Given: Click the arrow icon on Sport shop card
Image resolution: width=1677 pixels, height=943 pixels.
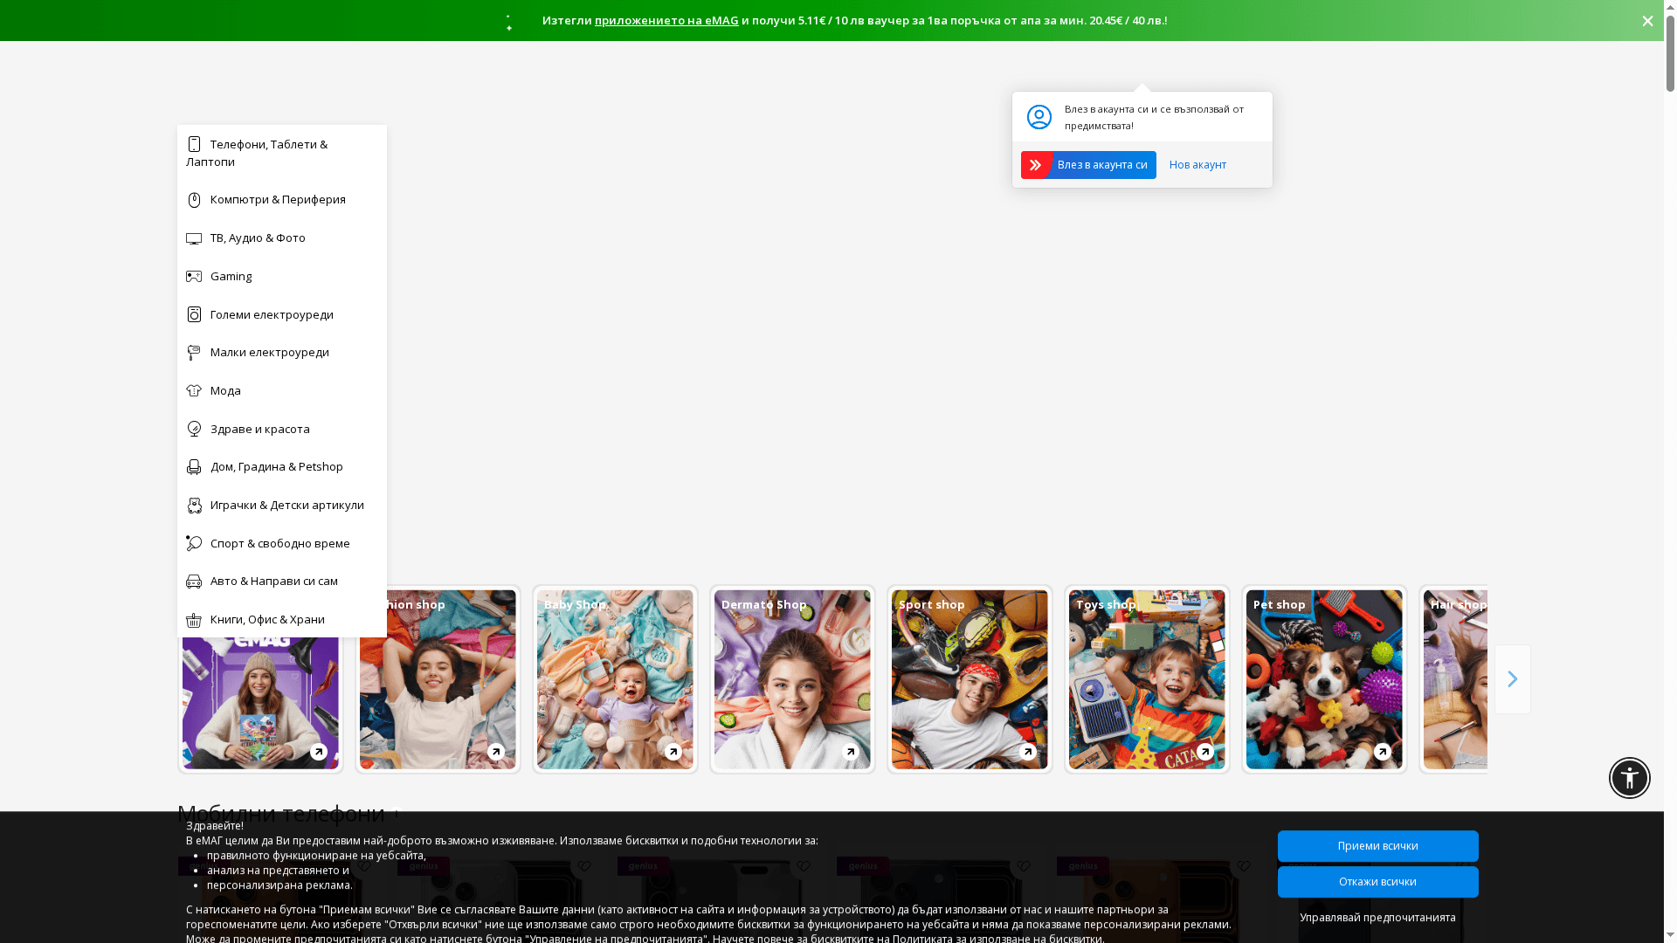Looking at the screenshot, I should 1028,752.
